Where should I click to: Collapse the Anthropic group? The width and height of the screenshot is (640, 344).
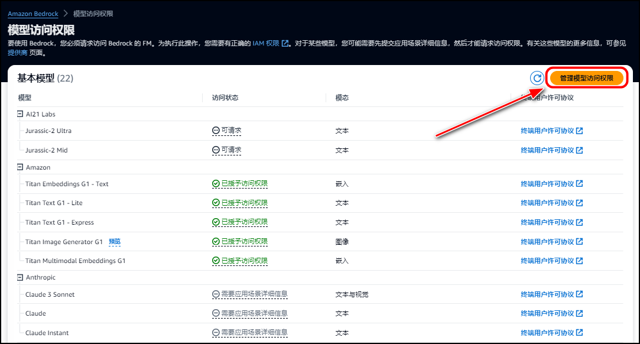[x=20, y=277]
